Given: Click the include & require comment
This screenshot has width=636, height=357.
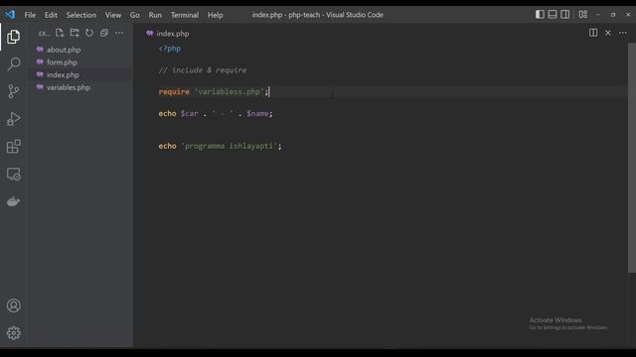Looking at the screenshot, I should tap(203, 70).
